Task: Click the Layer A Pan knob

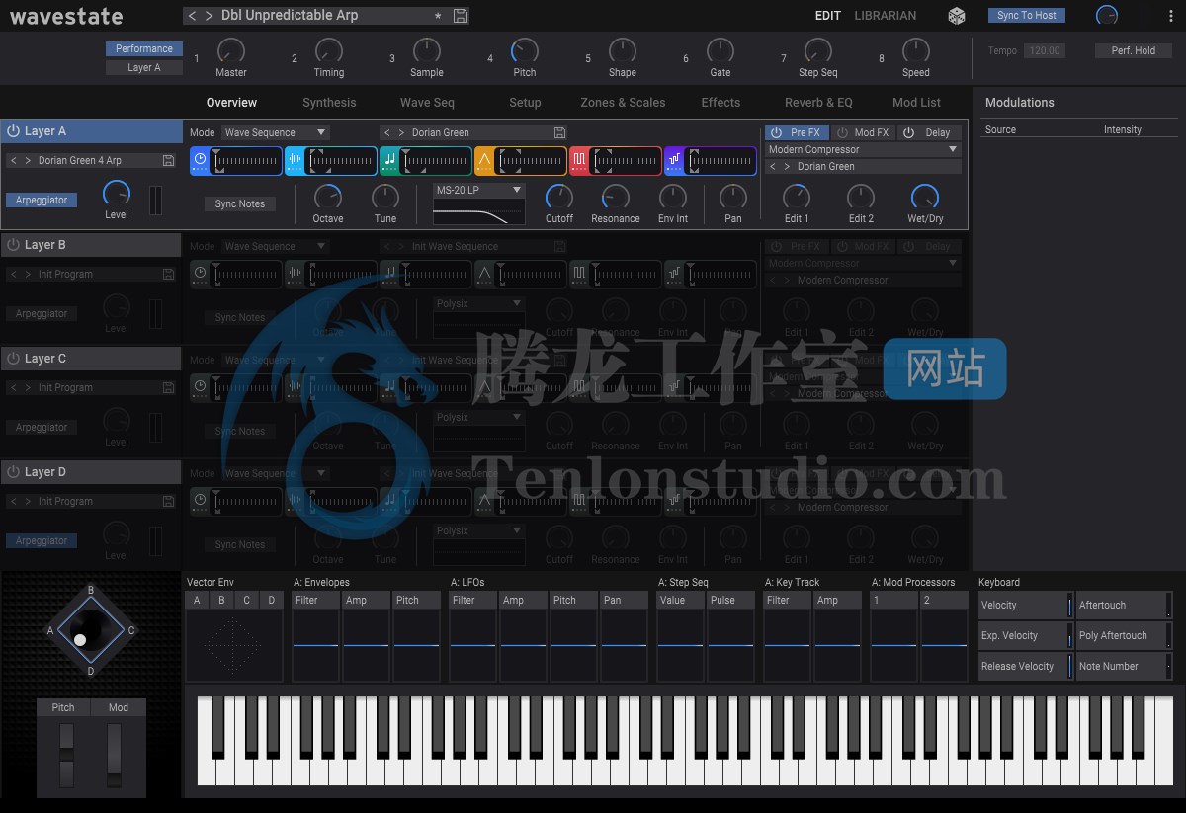Action: [x=733, y=197]
